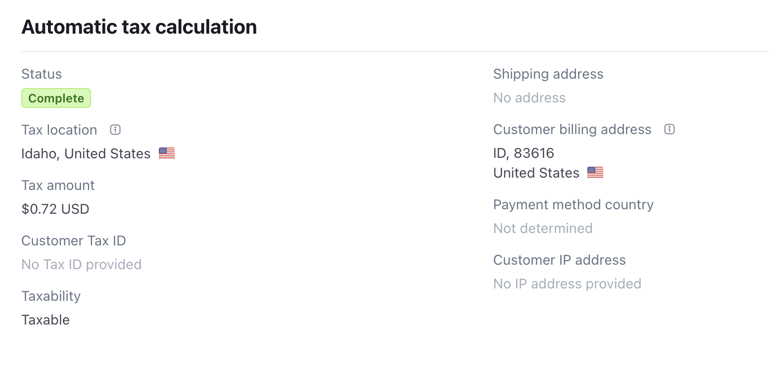
Task: Click the Tax amount label
Action: [58, 186]
